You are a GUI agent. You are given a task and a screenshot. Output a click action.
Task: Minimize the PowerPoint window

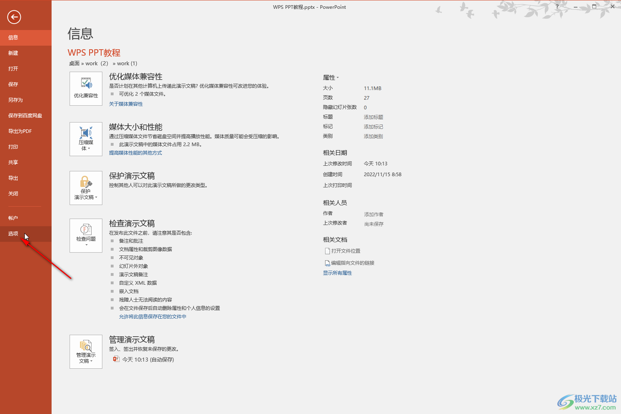pyautogui.click(x=575, y=7)
